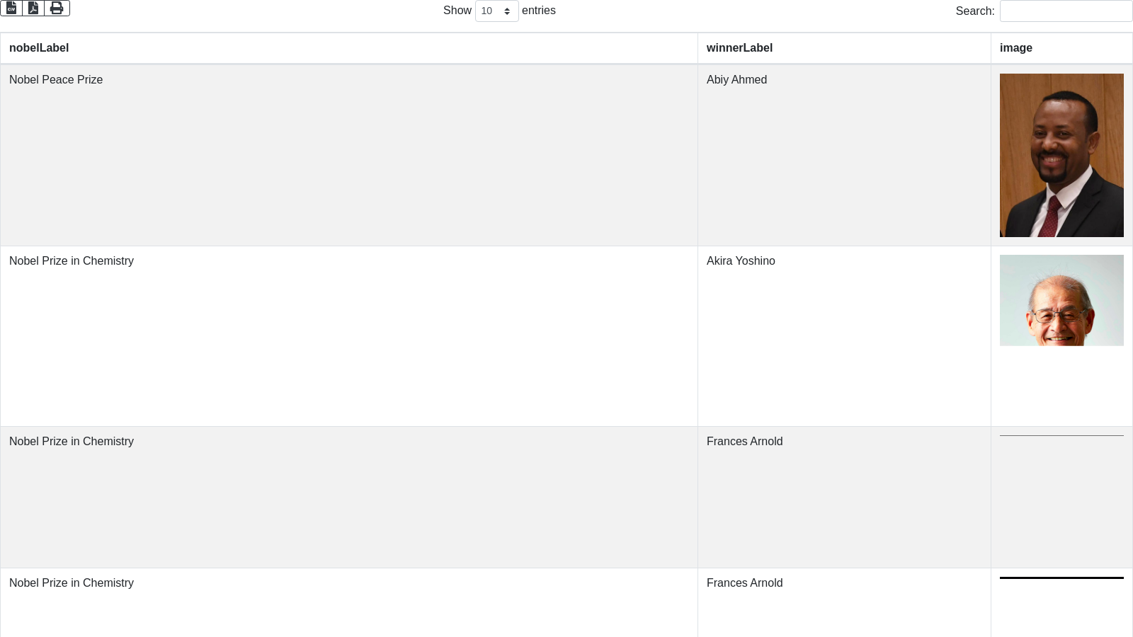Sort by nobelLabel column header
This screenshot has height=637, width=1133.
[x=39, y=48]
